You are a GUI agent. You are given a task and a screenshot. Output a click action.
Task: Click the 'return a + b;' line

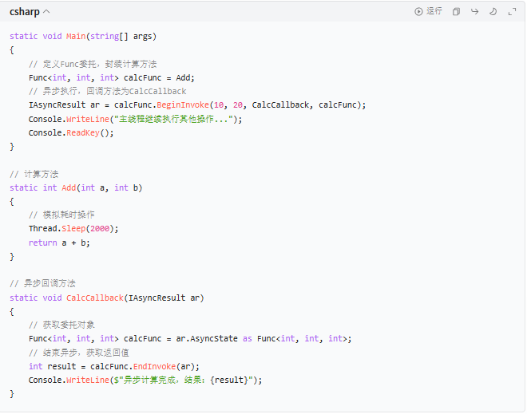[59, 242]
